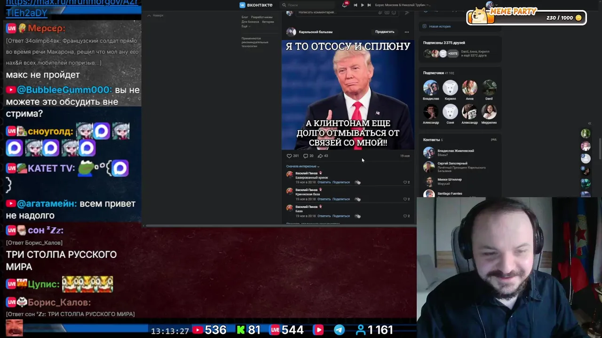Send the comment with arrow icon
602x338 pixels.
pos(407,13)
